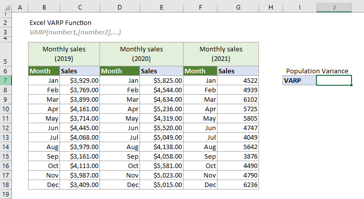
Task: Select row 18 header
Action: [5, 185]
